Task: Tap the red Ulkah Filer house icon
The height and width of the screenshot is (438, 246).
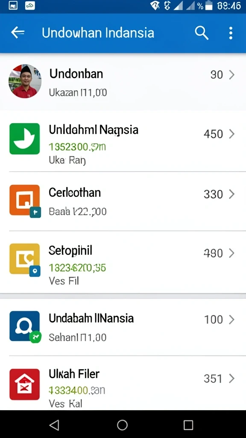Action: 24,384
